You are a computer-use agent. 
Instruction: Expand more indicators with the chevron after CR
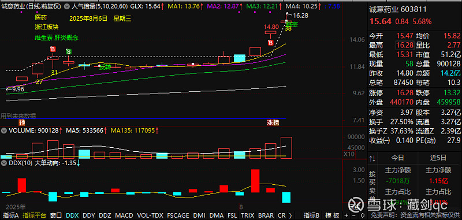tap(290, 215)
